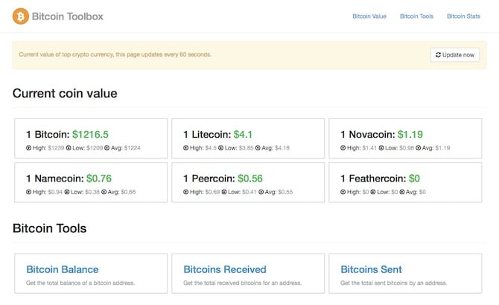Click the High icon in Peercoin card

(186, 192)
